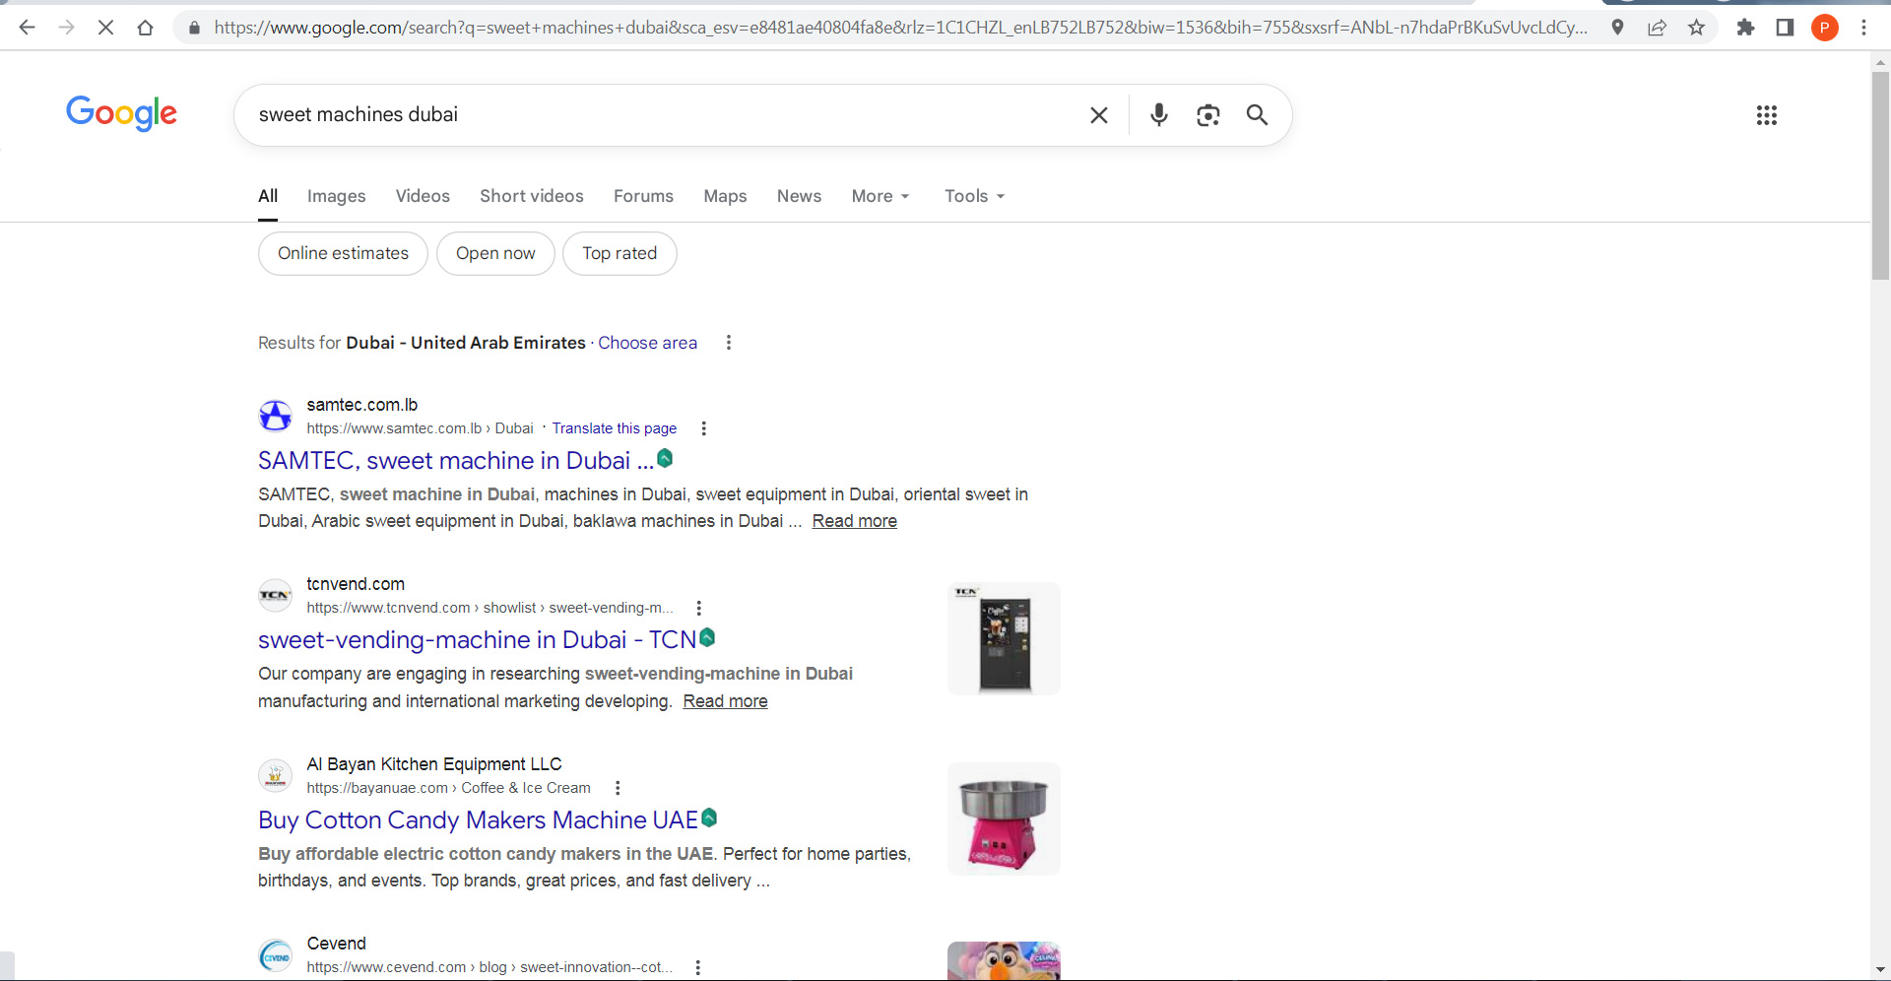Open the profile avatar P
Viewport: 1891px width, 981px height.
tap(1824, 28)
